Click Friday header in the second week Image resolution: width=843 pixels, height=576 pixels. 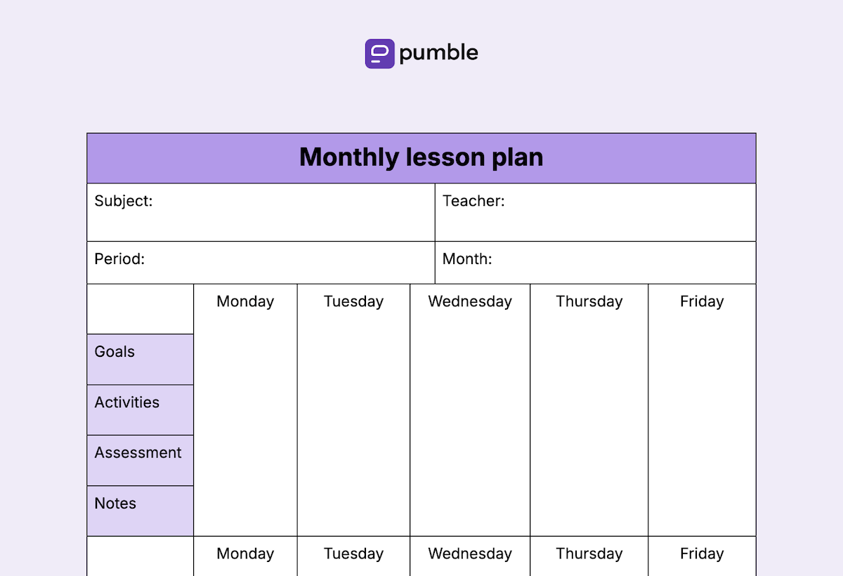click(x=702, y=554)
